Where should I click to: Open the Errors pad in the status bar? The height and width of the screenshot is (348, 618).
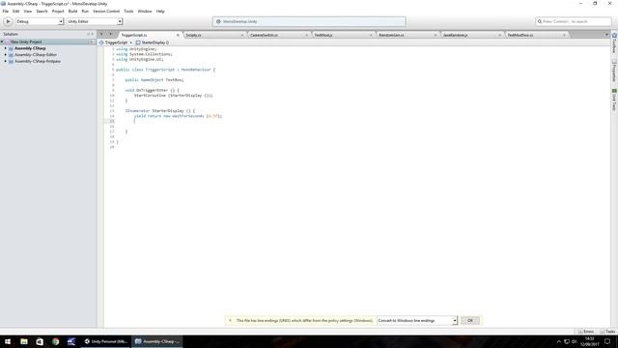tap(586, 332)
